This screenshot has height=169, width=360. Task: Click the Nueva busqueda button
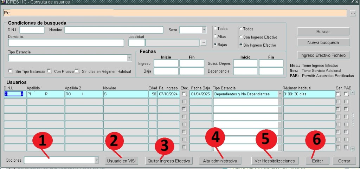323,42
